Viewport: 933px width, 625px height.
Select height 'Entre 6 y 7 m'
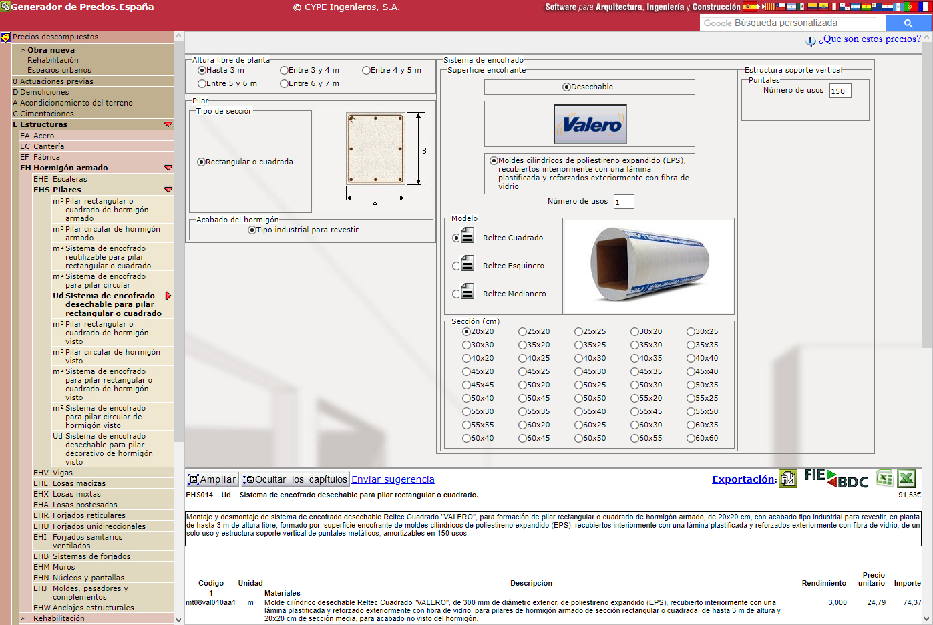[284, 83]
